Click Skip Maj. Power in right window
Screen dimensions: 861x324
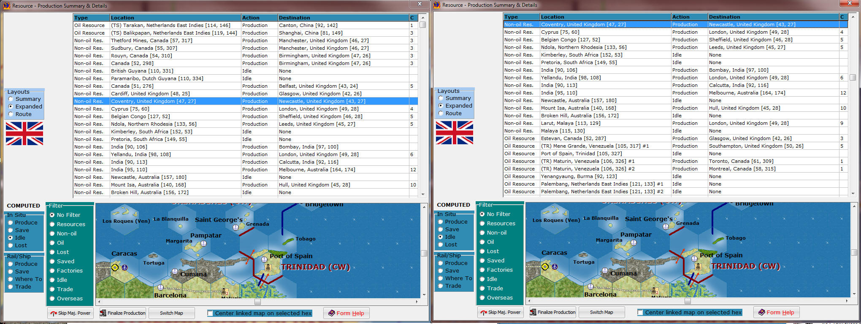[500, 312]
